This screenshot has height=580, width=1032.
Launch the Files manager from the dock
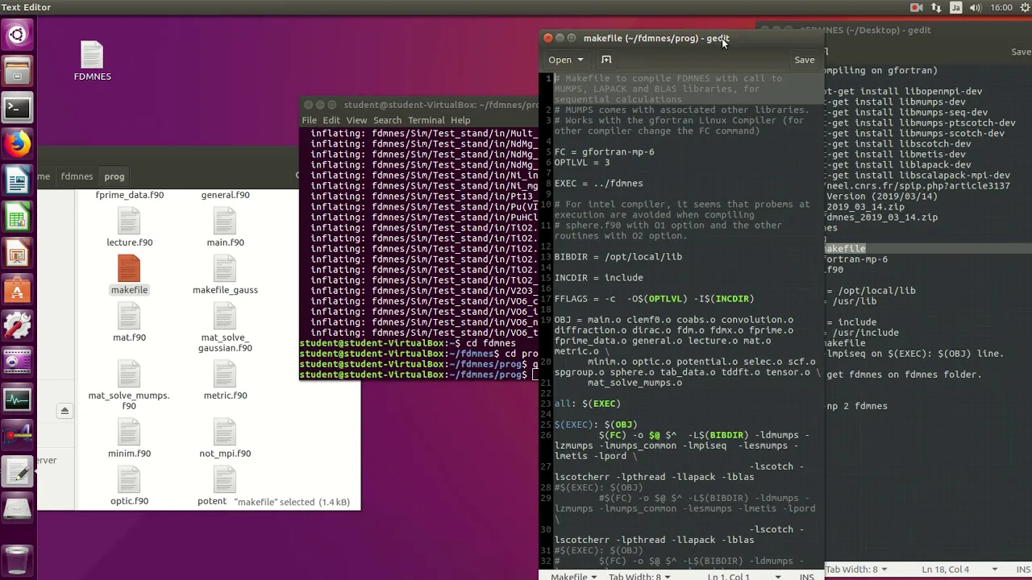(17, 72)
